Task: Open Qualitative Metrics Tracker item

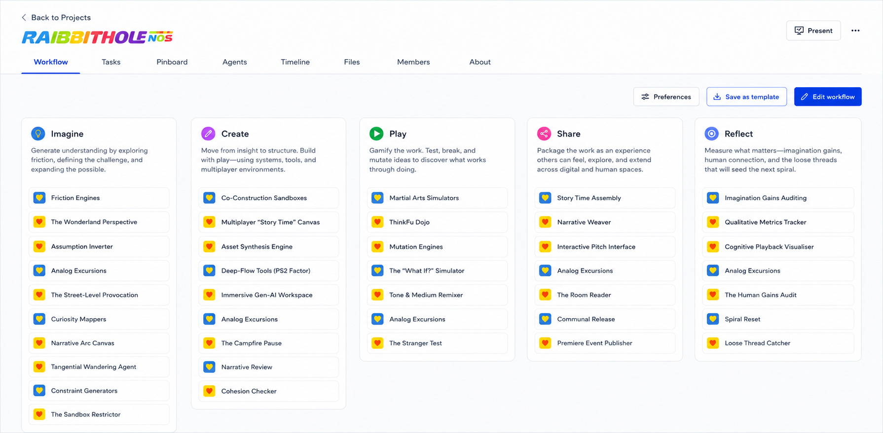Action: coord(778,222)
